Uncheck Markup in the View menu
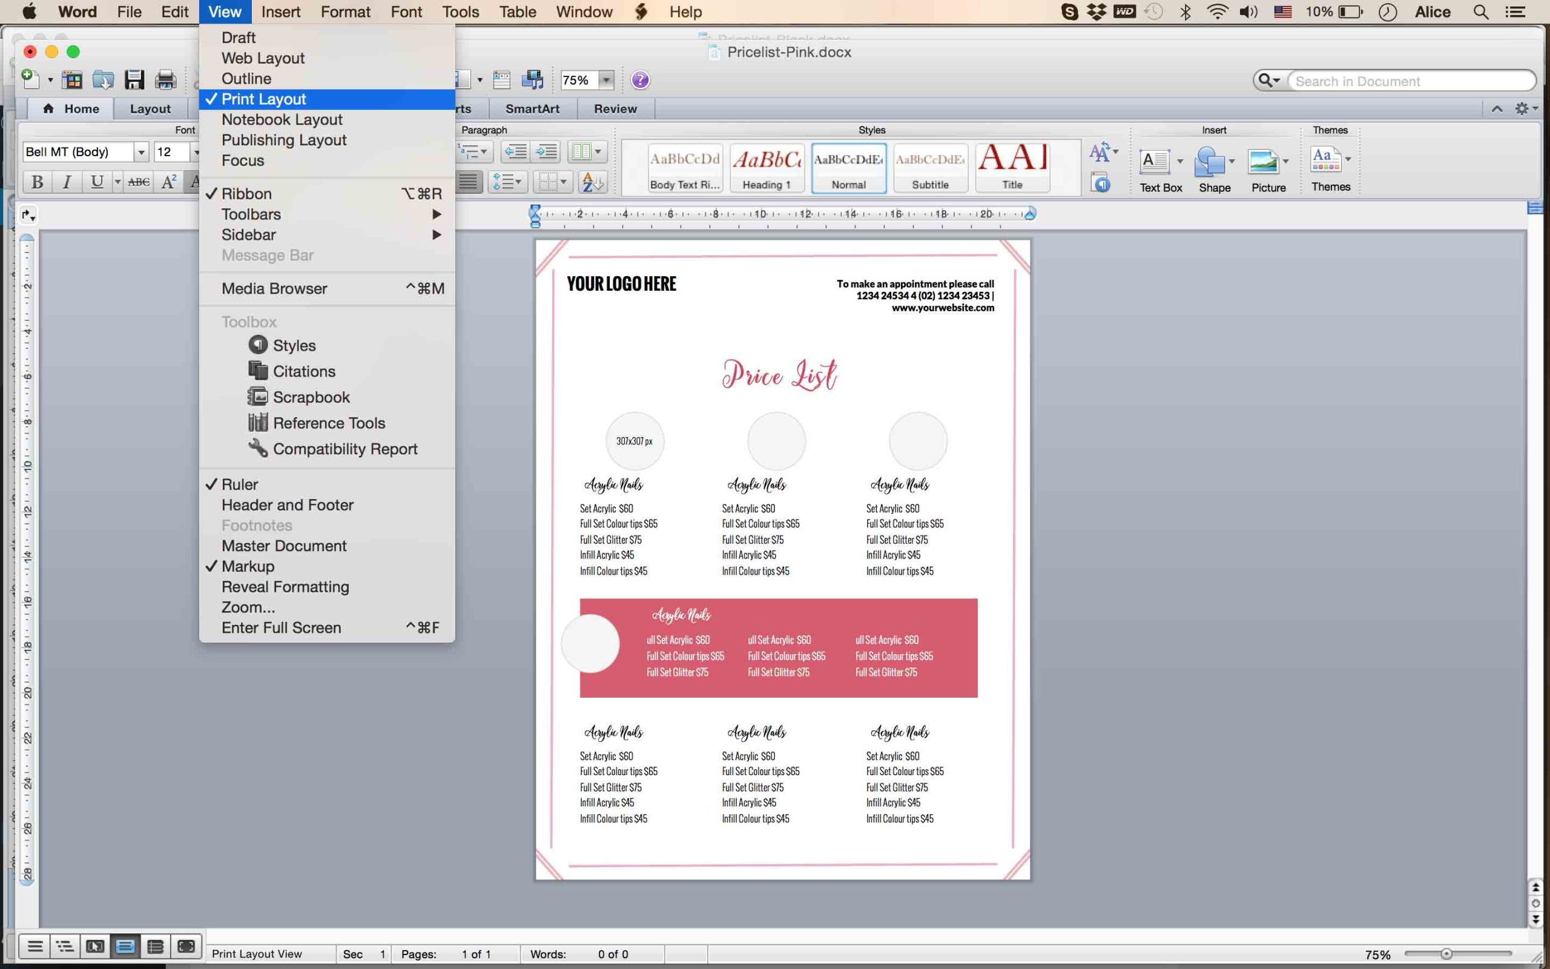 (x=248, y=566)
